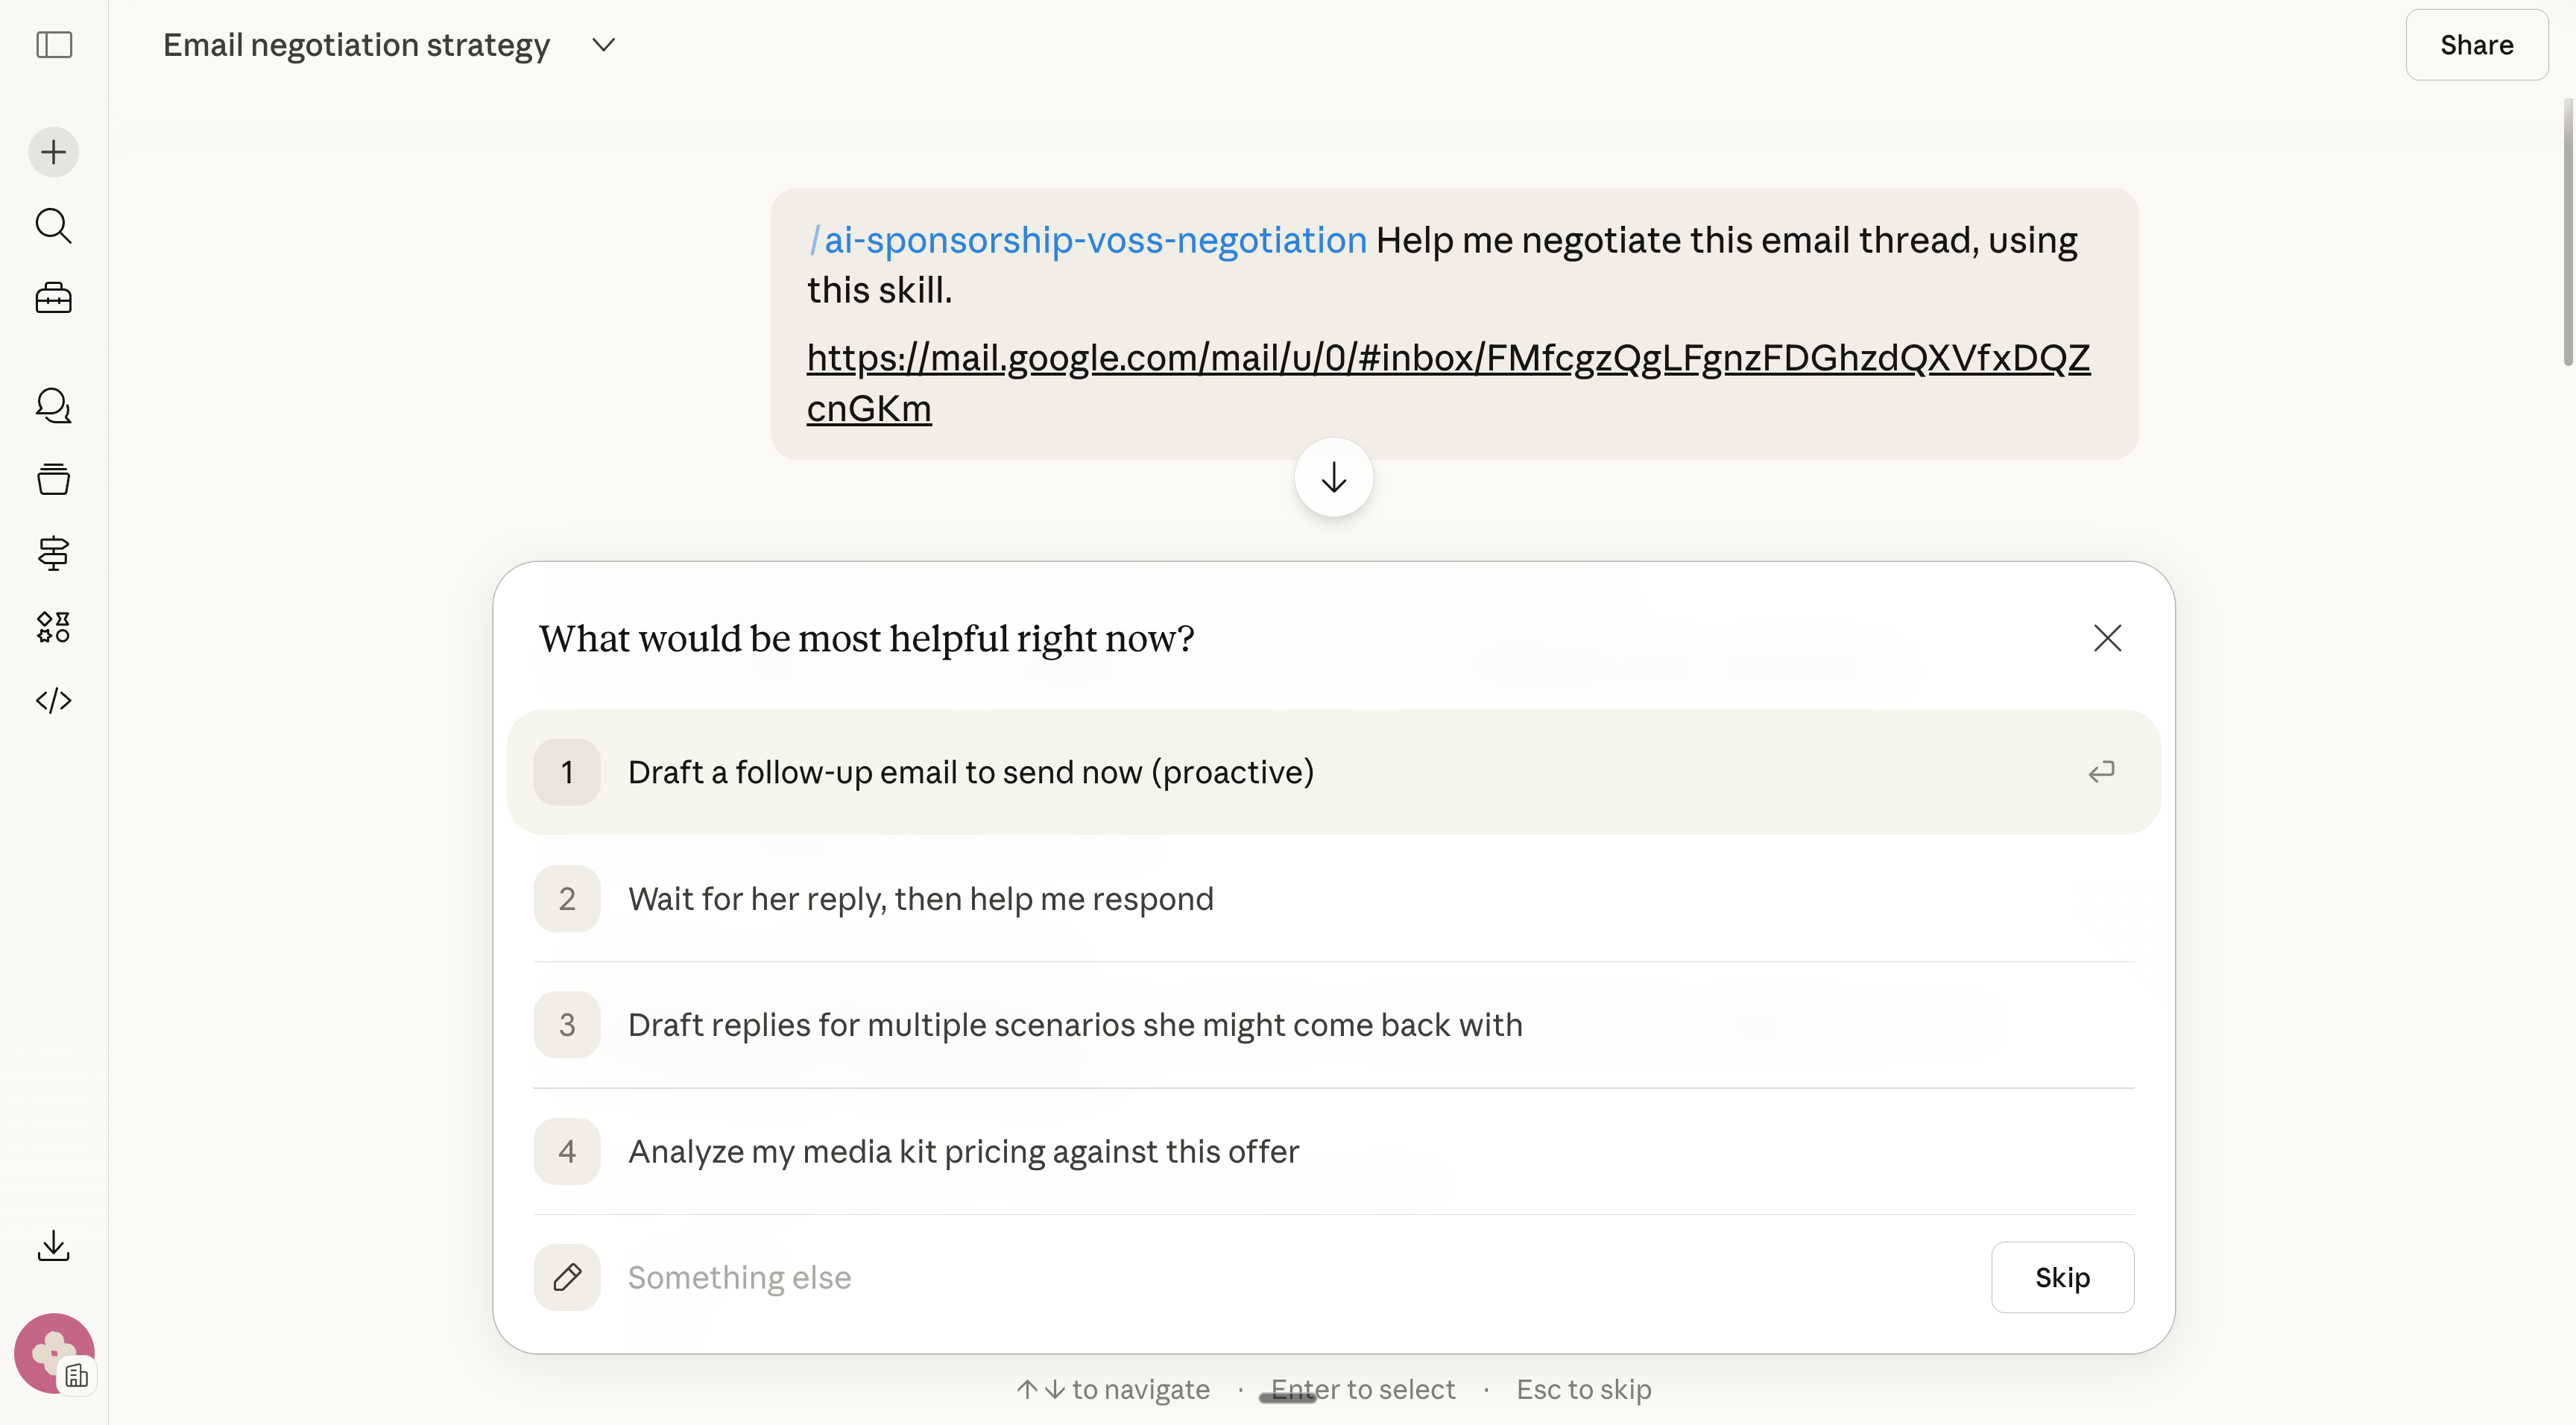
Task: Open the projects stack icon
Action: point(54,479)
